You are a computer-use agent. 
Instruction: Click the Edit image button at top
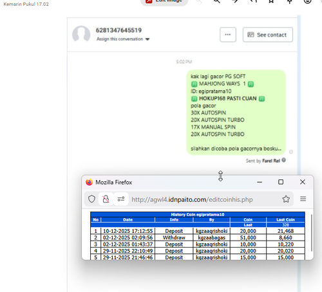164,2
